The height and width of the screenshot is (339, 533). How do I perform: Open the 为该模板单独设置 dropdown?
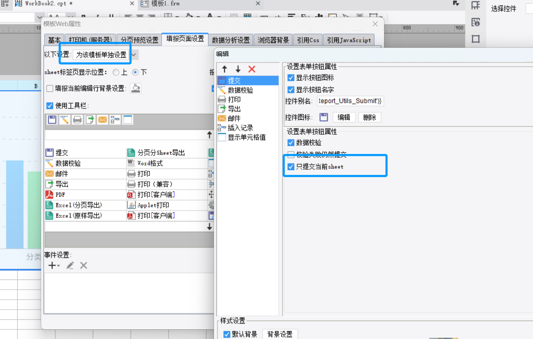pos(133,55)
